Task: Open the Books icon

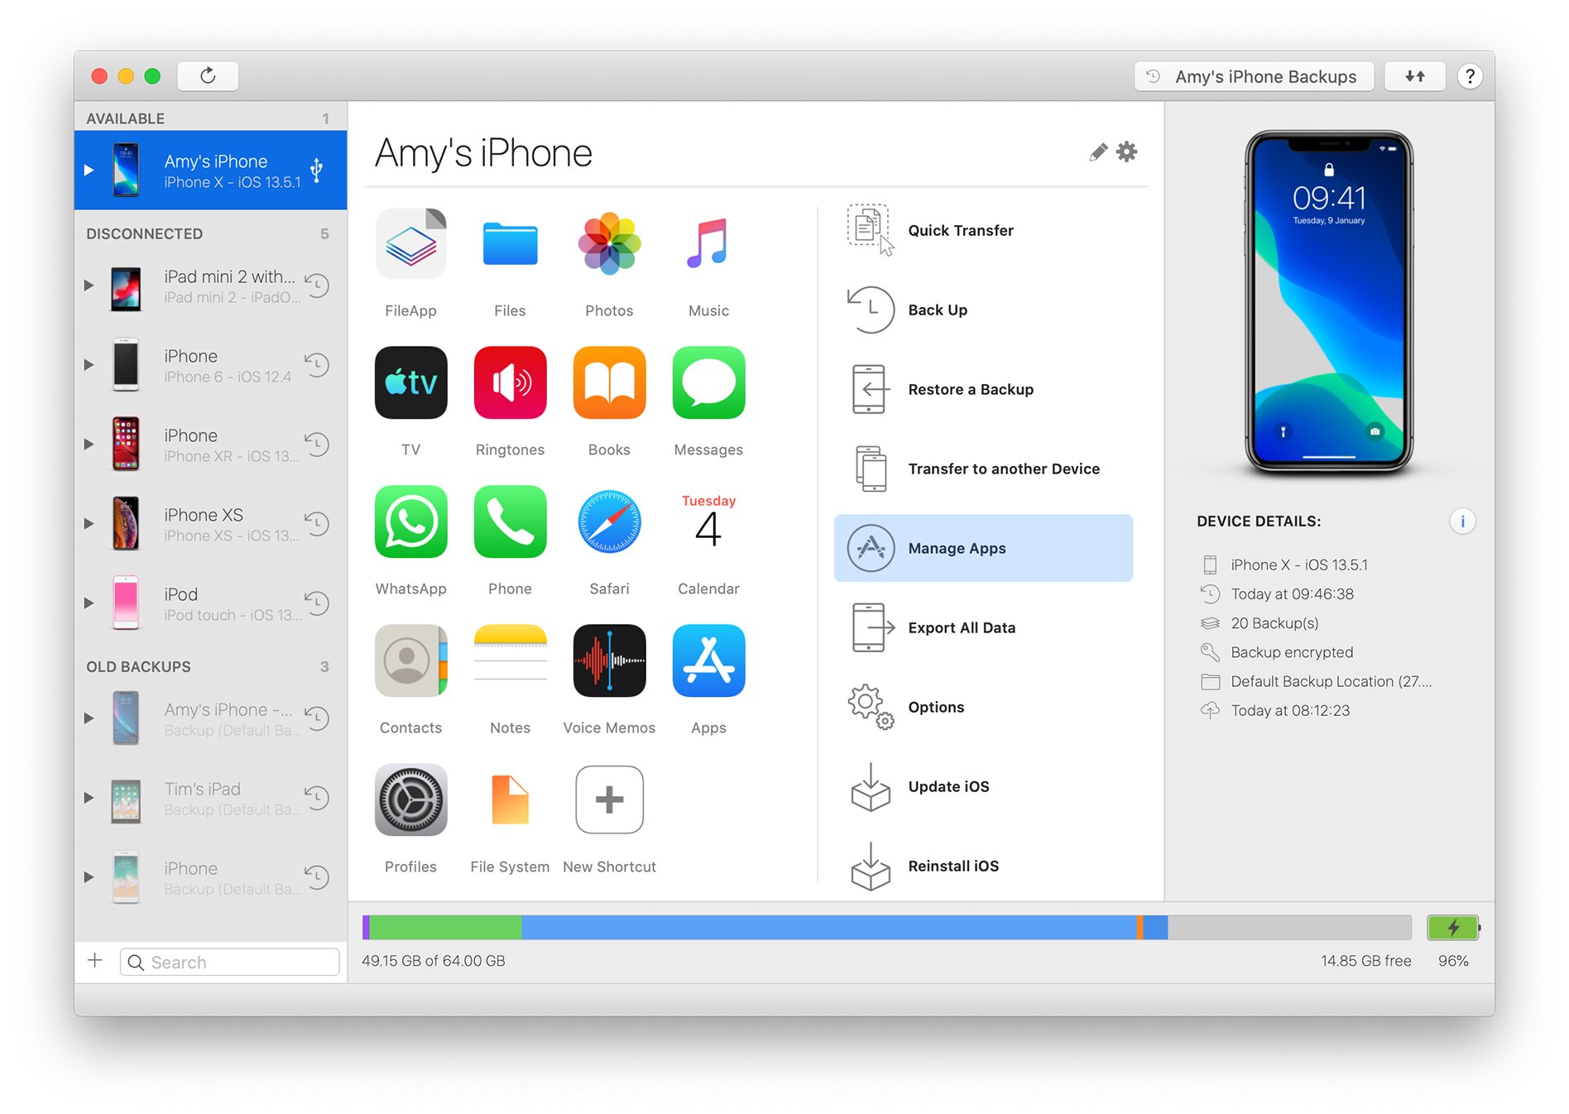Action: tap(609, 382)
